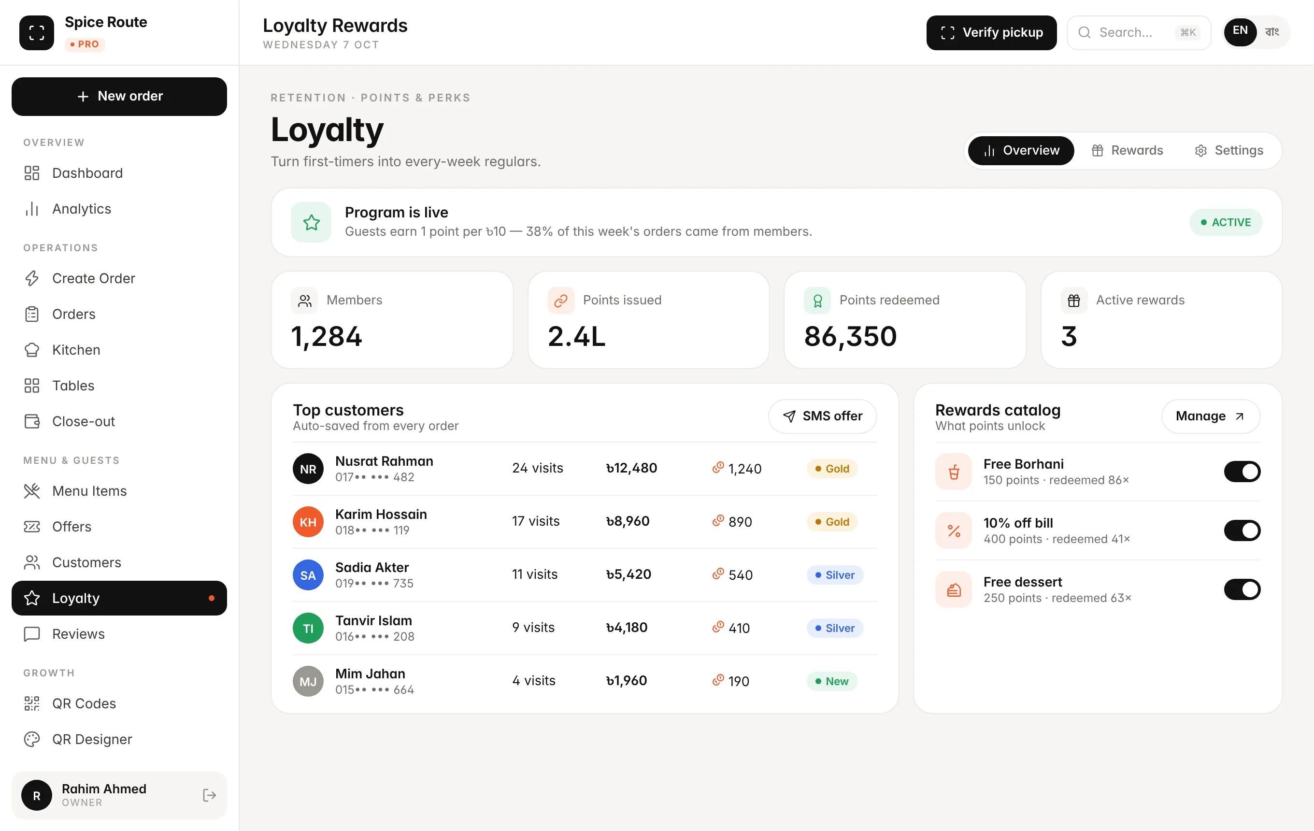Open the Offers page
The height and width of the screenshot is (831, 1314).
click(119, 527)
